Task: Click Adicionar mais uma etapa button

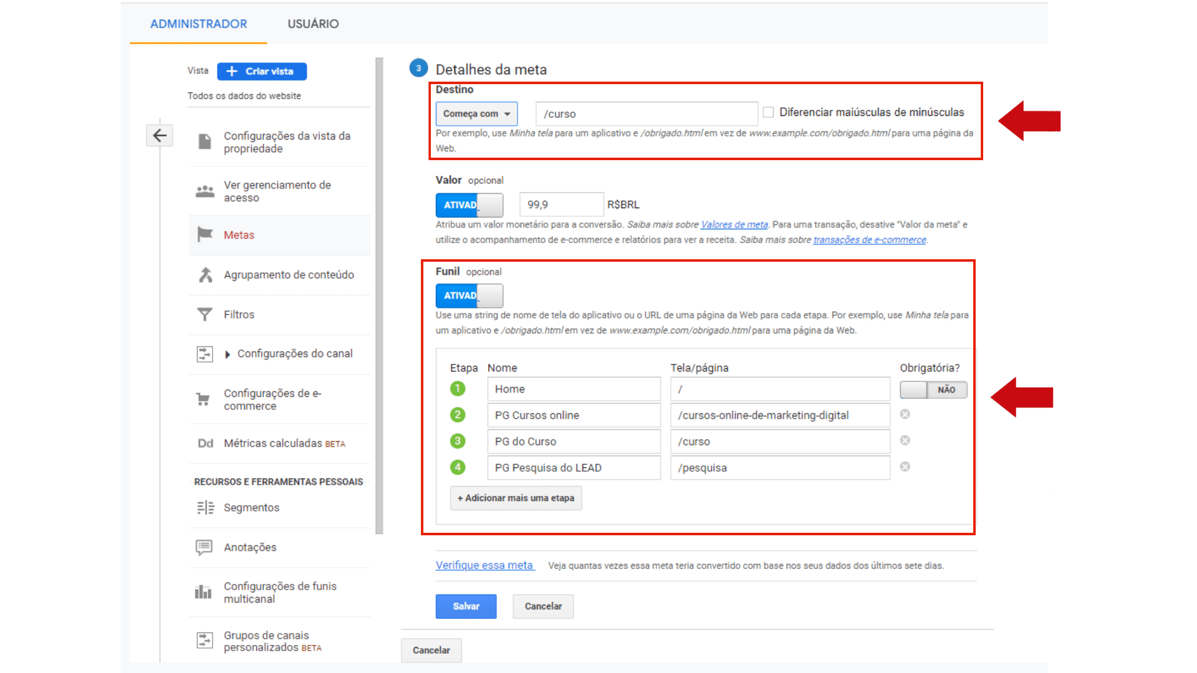Action: coord(516,498)
